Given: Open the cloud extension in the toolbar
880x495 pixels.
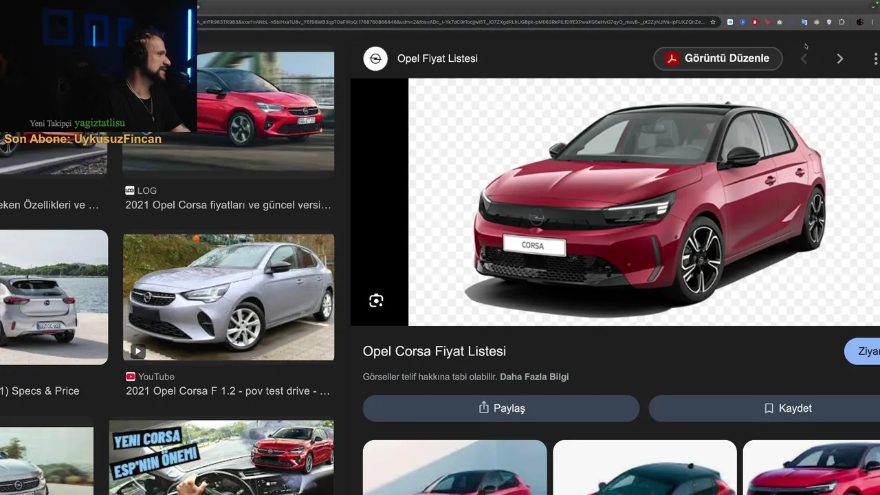Looking at the screenshot, I should coord(730,22).
